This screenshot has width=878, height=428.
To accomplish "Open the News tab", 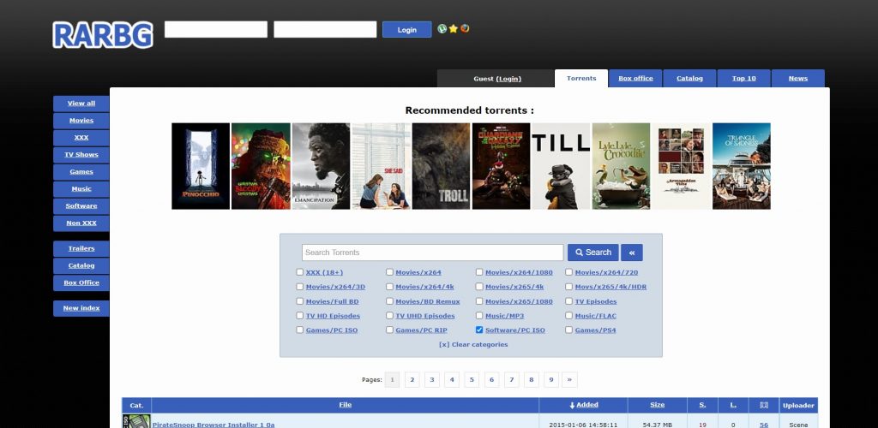I will (x=798, y=78).
